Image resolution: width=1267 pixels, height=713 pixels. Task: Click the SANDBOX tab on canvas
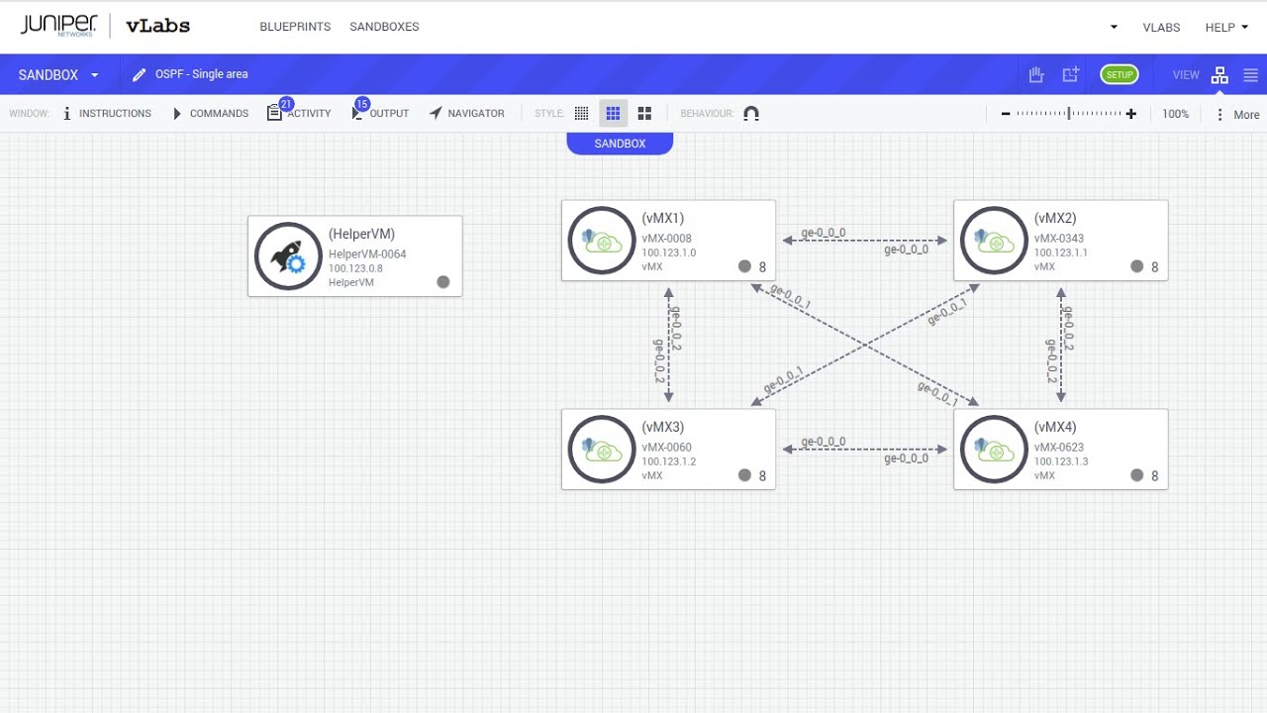(620, 144)
